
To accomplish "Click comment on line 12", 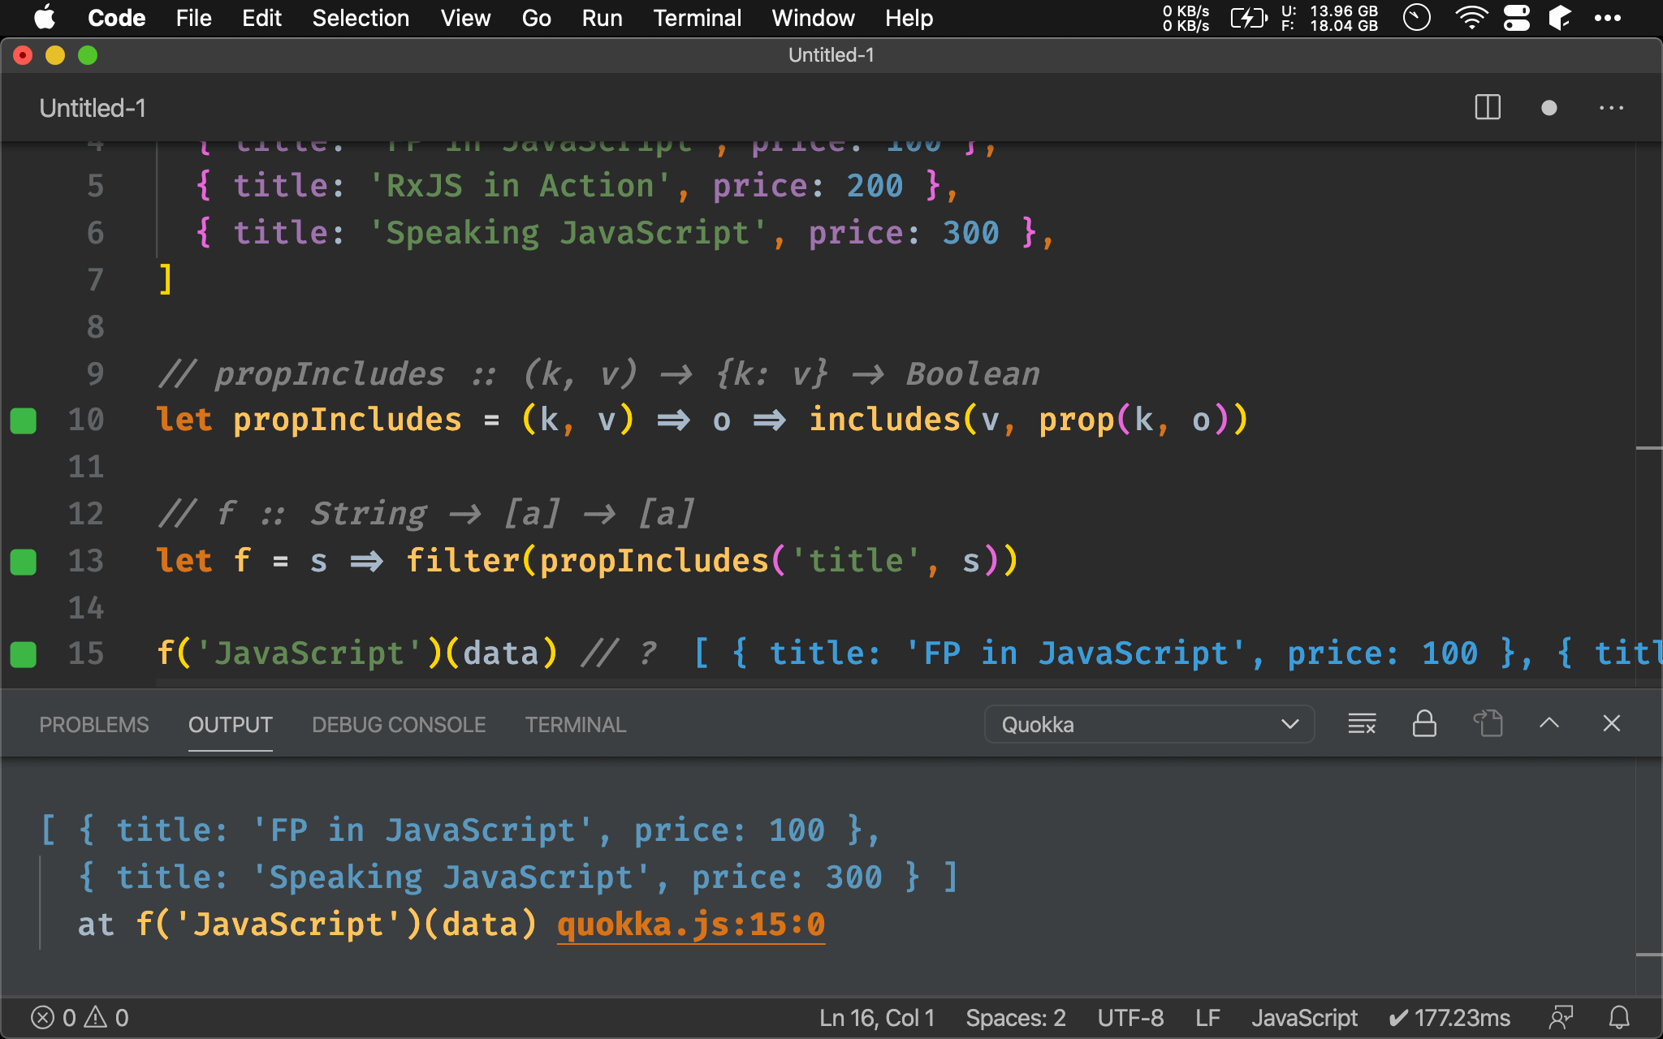I will (427, 514).
